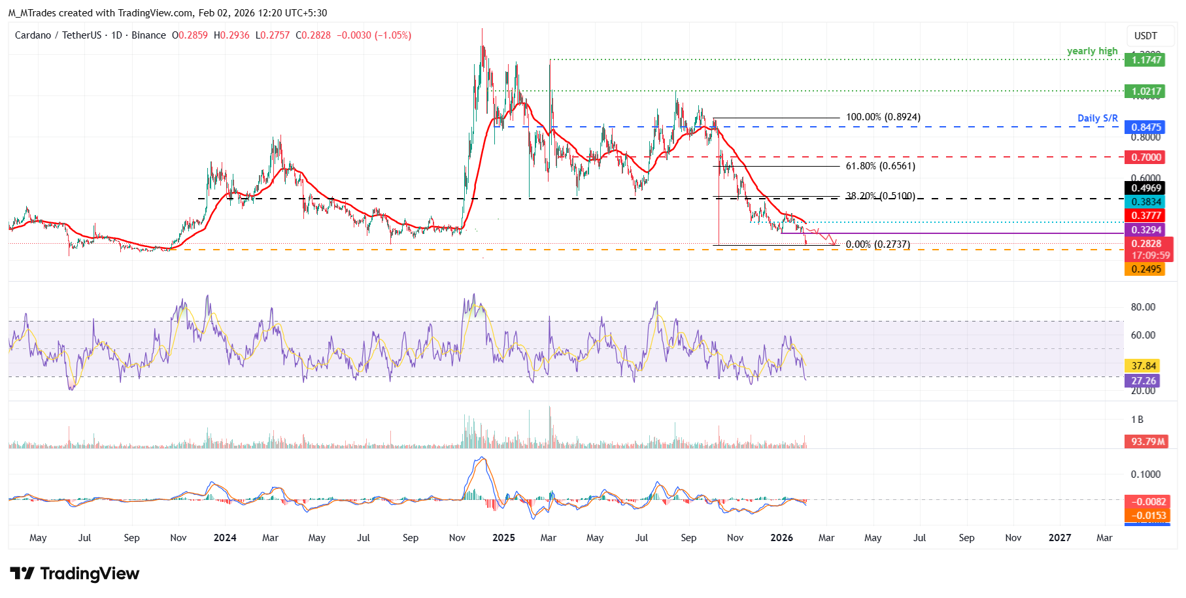This screenshot has width=1186, height=598.
Task: Click the TradingView logo icon
Action: click(22, 574)
